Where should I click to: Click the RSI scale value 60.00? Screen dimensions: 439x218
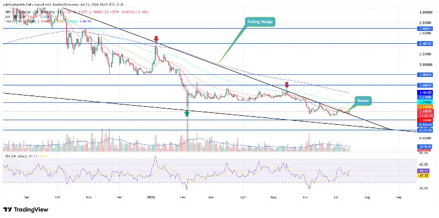click(423, 165)
